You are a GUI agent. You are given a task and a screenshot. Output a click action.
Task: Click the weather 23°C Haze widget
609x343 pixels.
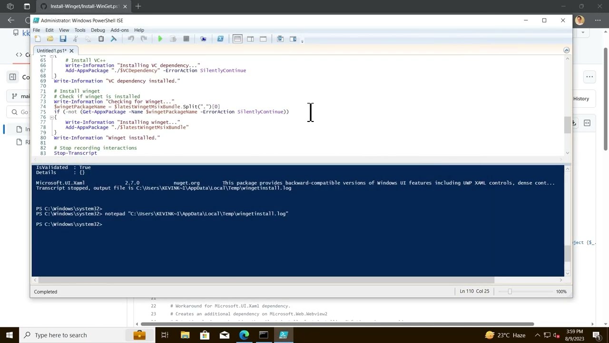click(505, 335)
